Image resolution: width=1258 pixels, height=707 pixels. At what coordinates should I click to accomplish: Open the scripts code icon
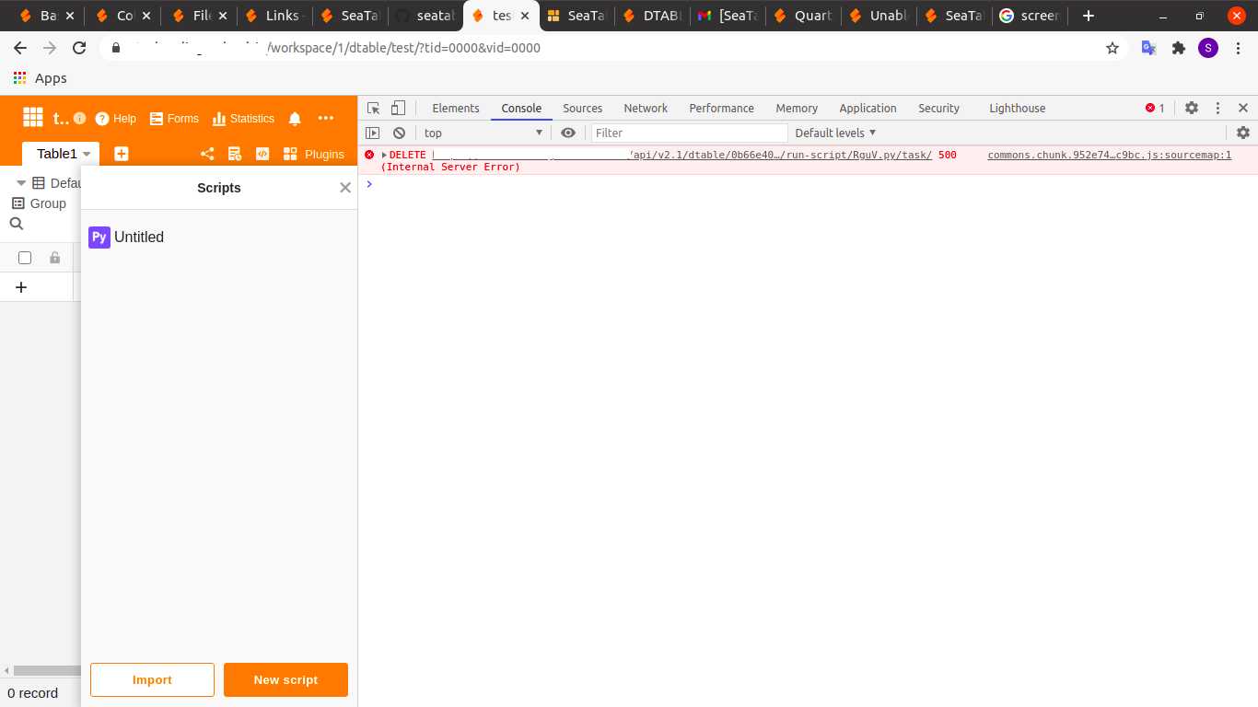click(262, 154)
